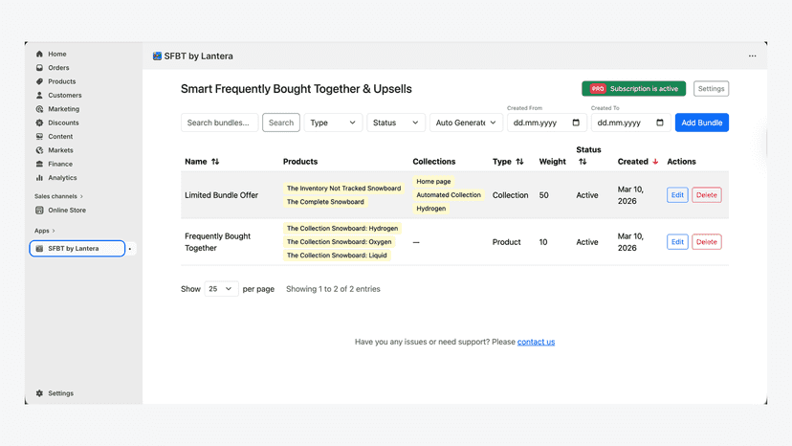
Task: Open Analytics in sidebar menu
Action: point(62,177)
